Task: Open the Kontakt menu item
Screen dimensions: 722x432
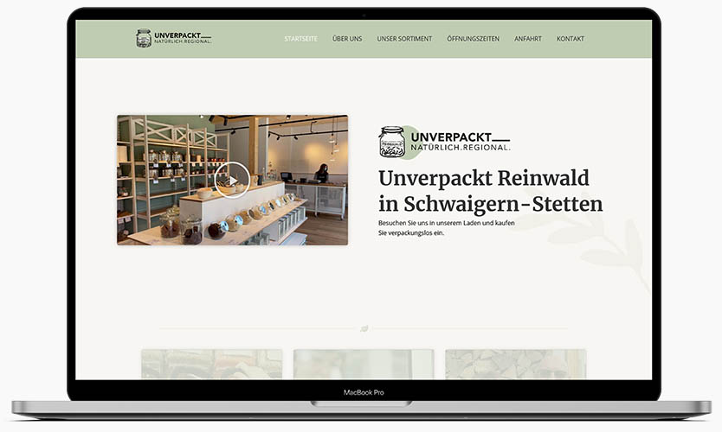Action: pos(570,39)
